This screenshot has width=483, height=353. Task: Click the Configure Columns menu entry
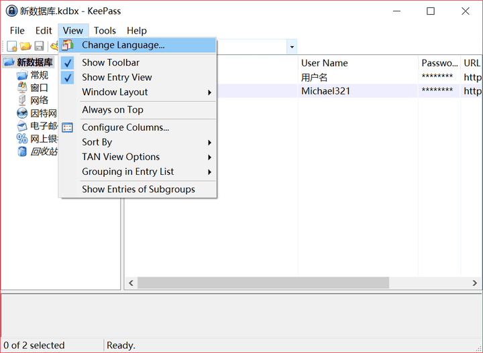point(125,127)
